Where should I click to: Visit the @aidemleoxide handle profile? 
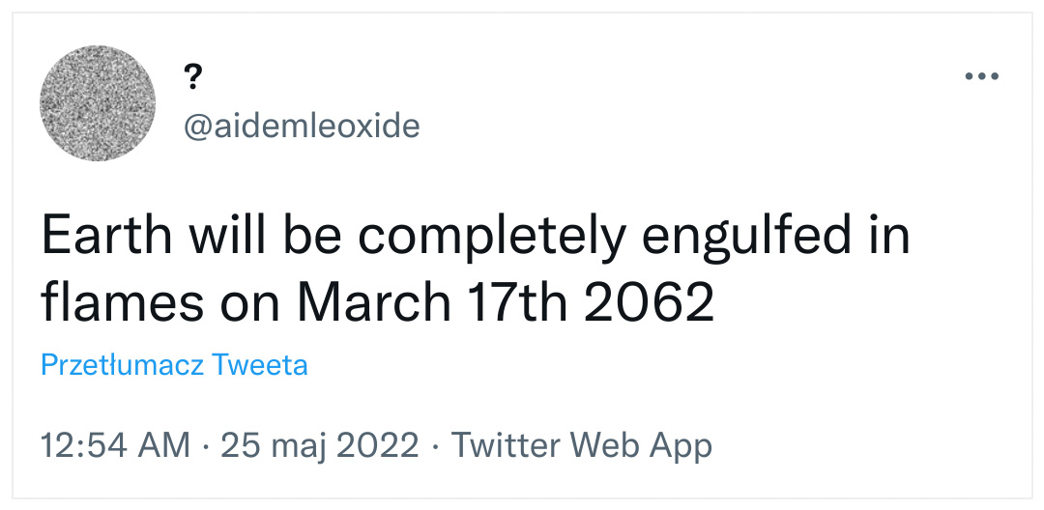click(x=302, y=126)
